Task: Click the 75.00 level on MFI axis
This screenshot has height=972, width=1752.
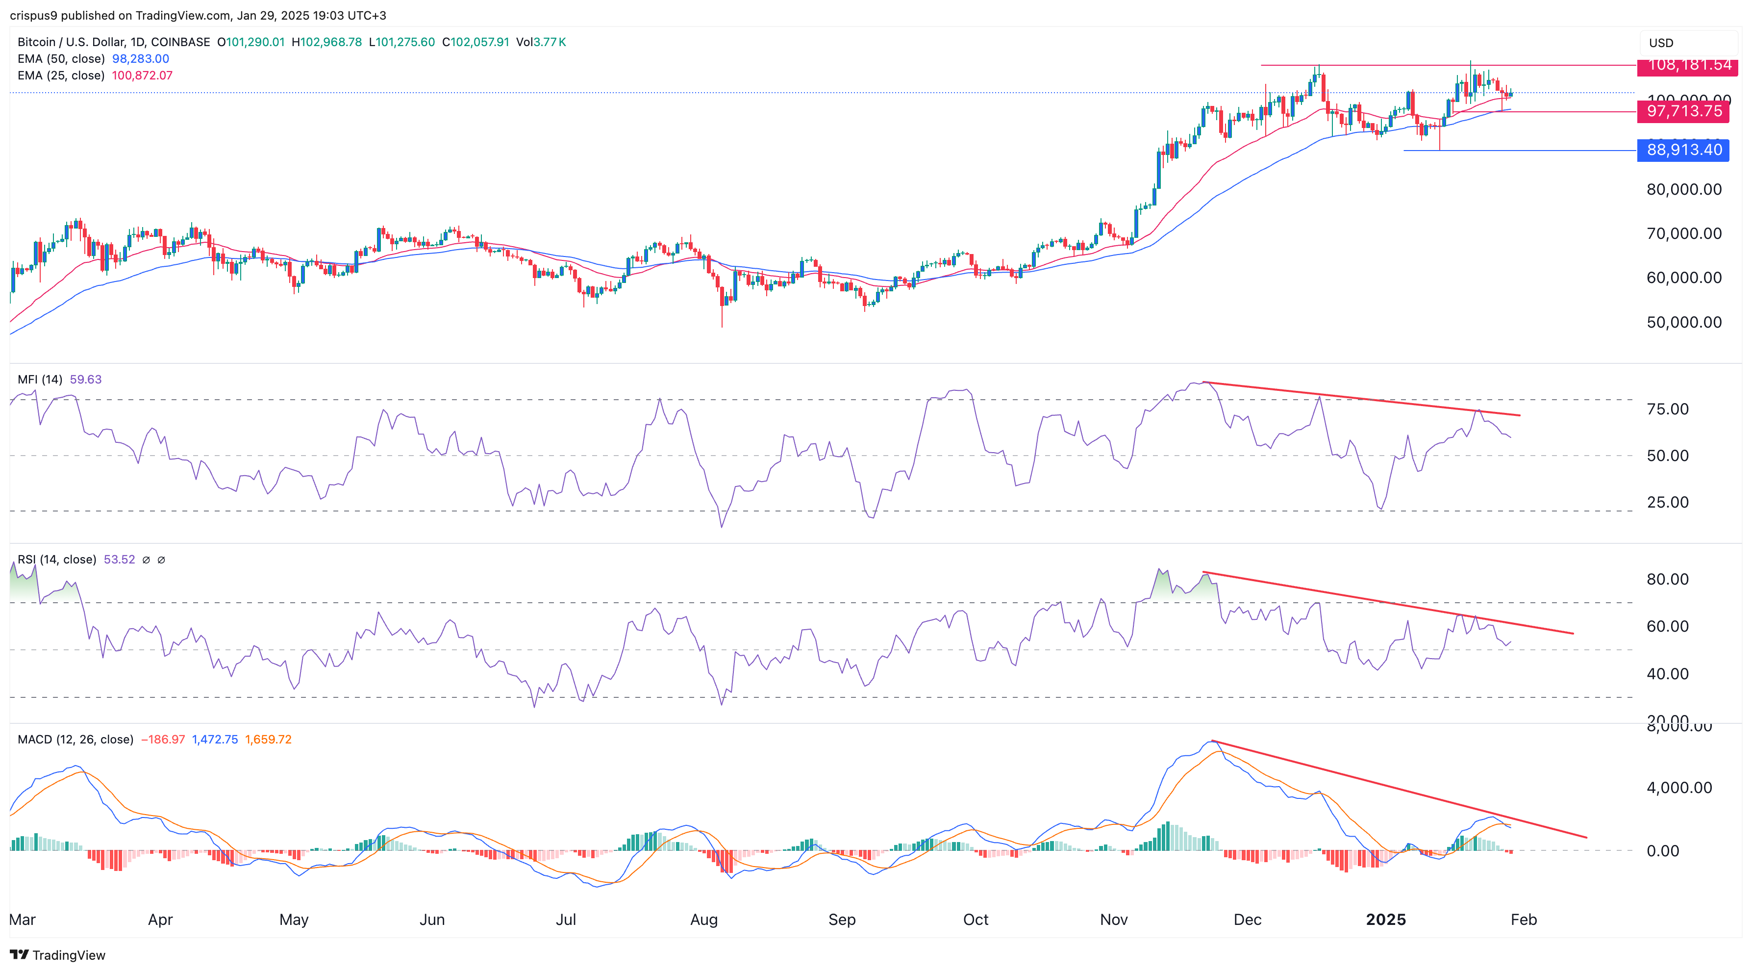Action: point(1668,409)
